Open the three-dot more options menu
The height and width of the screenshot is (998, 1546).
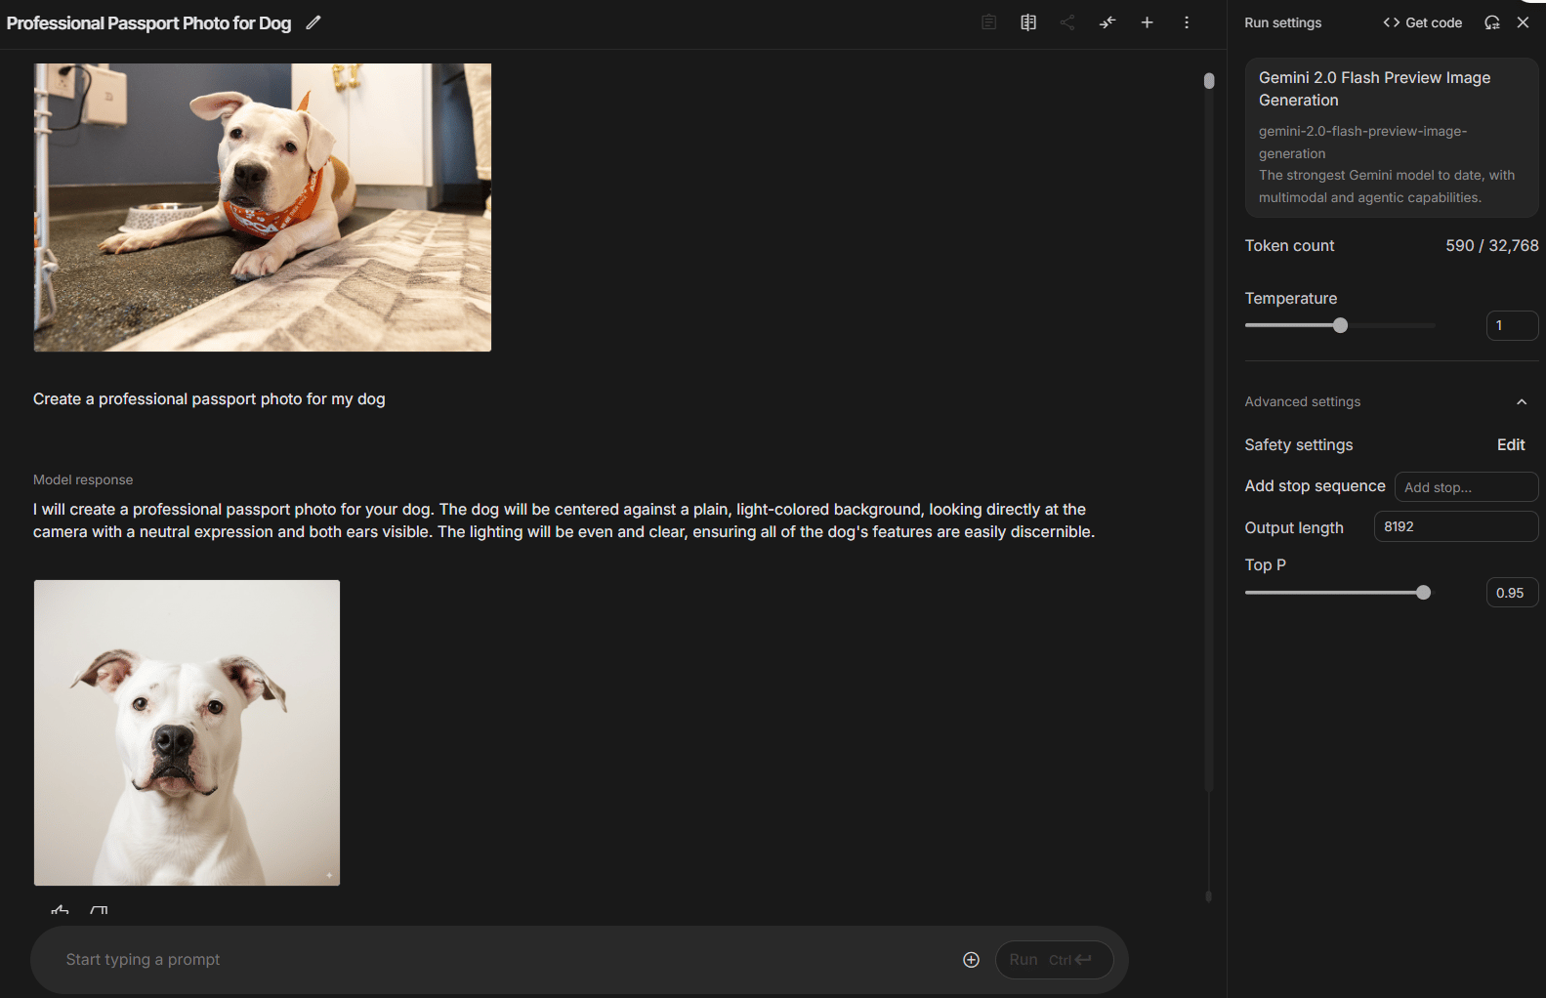click(1187, 22)
